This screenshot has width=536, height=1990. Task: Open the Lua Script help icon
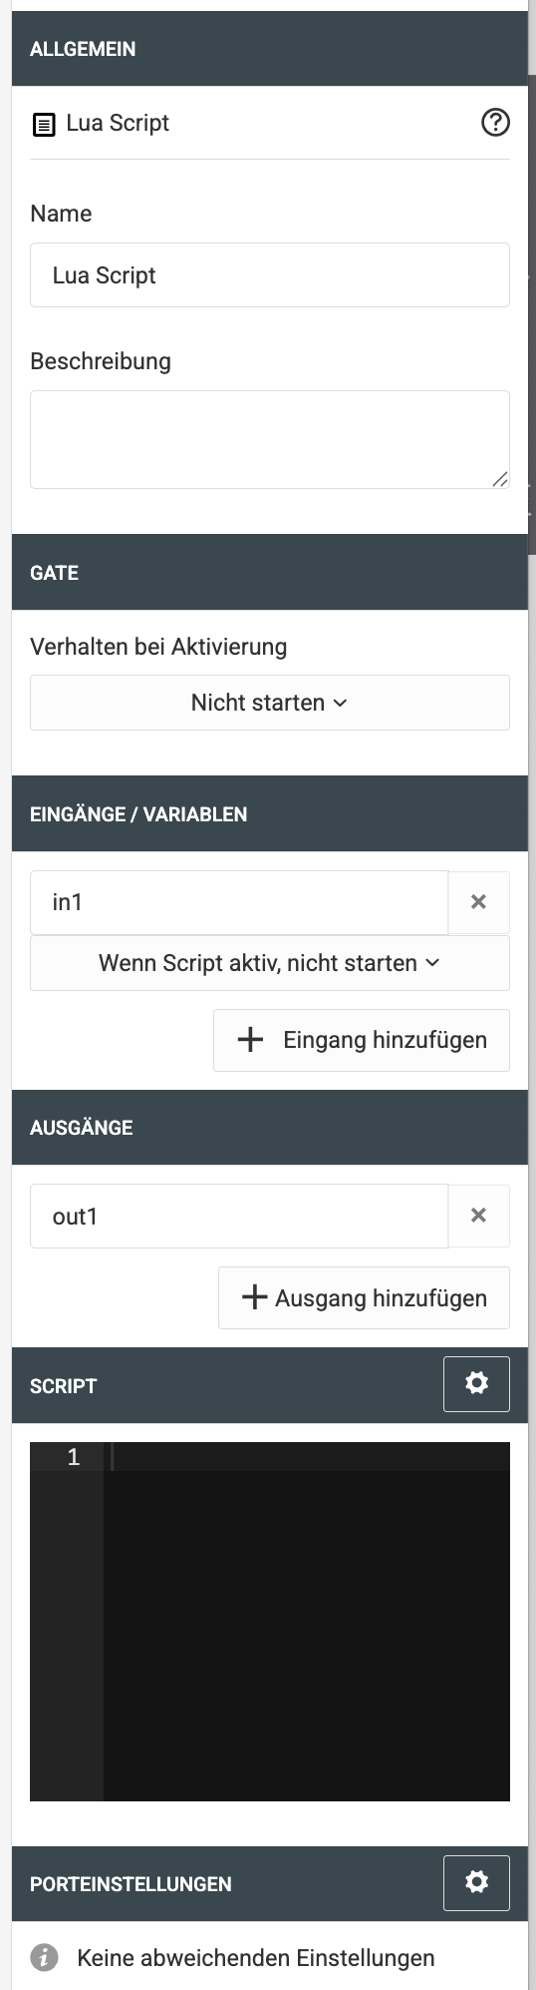pyautogui.click(x=495, y=123)
